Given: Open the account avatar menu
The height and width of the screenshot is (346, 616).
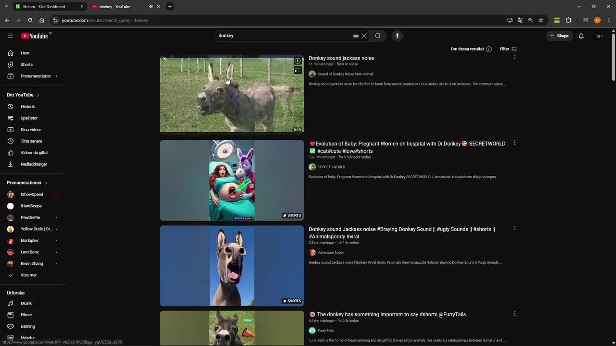Looking at the screenshot, I should pyautogui.click(x=599, y=36).
